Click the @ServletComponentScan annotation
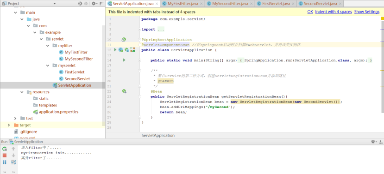 coord(165,45)
